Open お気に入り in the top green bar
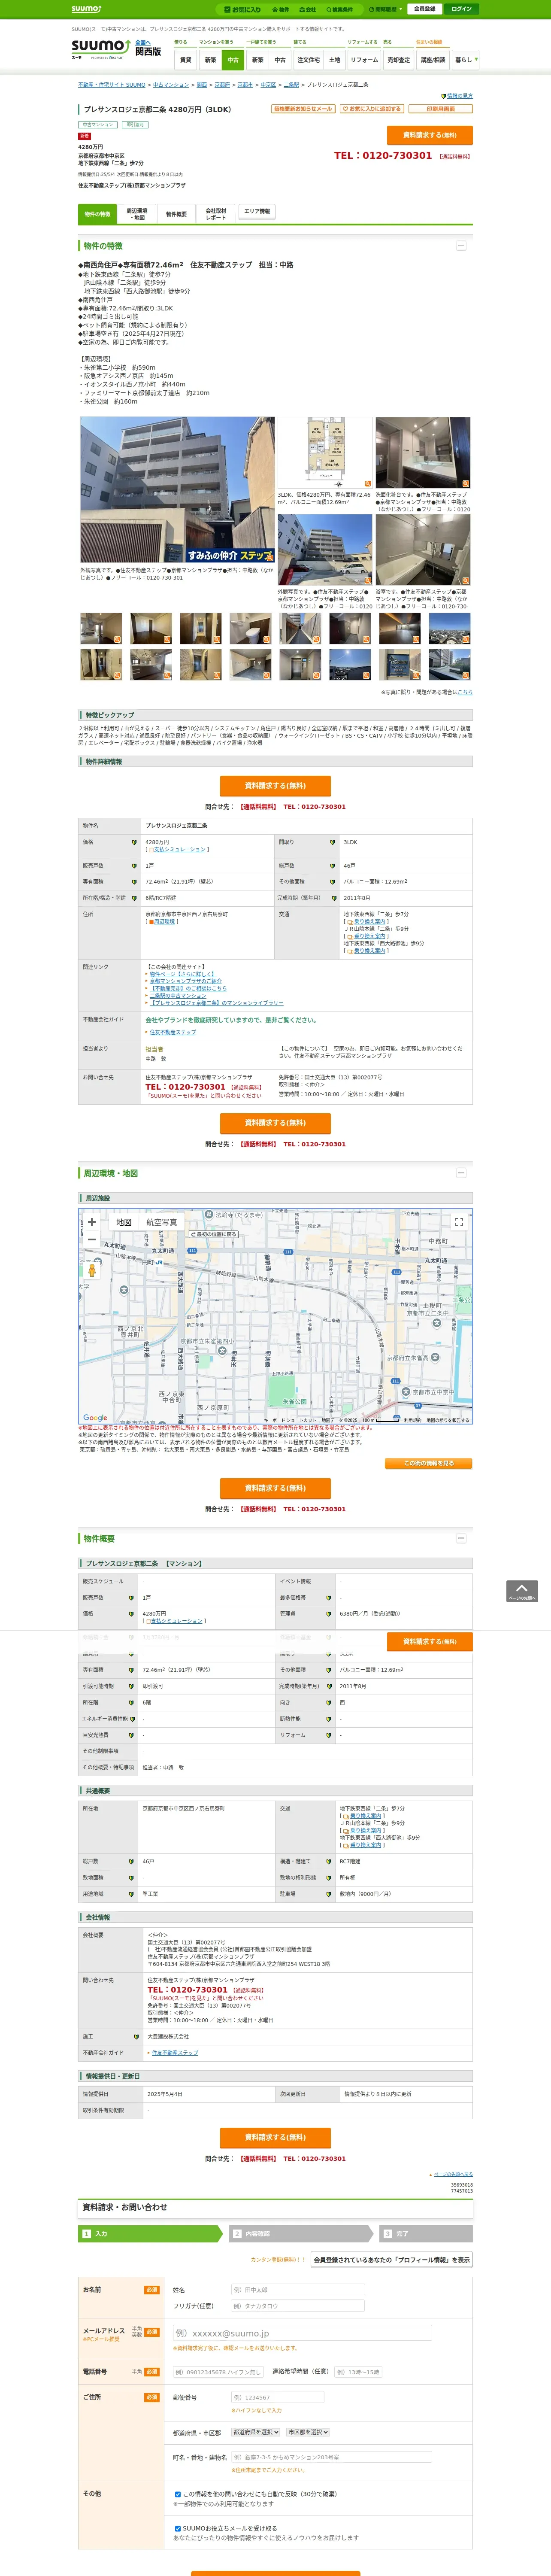The height and width of the screenshot is (2576, 551). (243, 9)
